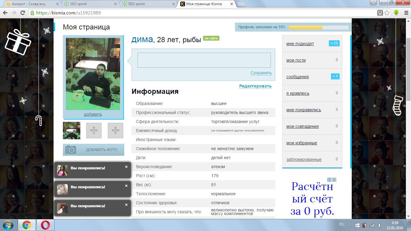
Task: Click the 'Редактировать' link
Action: click(x=255, y=86)
